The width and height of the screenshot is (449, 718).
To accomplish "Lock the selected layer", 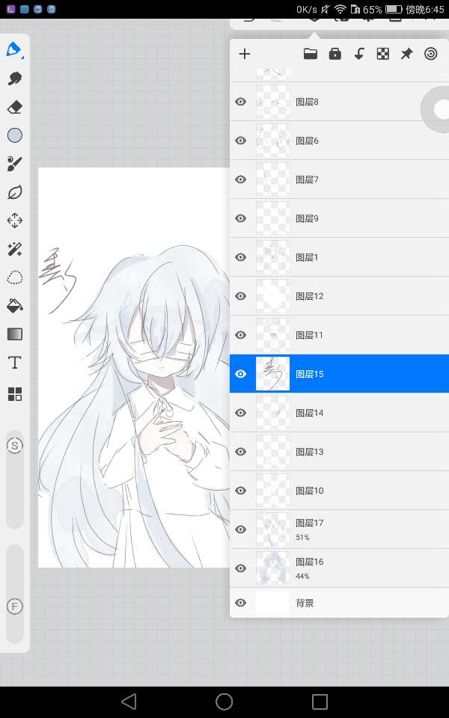I will [x=335, y=54].
